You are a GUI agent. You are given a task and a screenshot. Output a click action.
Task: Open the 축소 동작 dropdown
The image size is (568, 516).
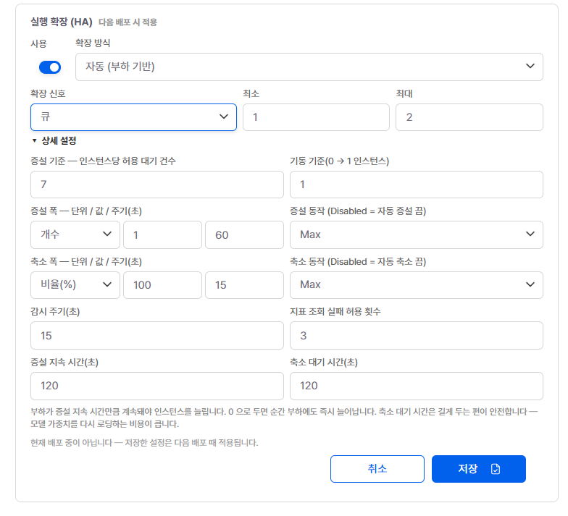416,285
